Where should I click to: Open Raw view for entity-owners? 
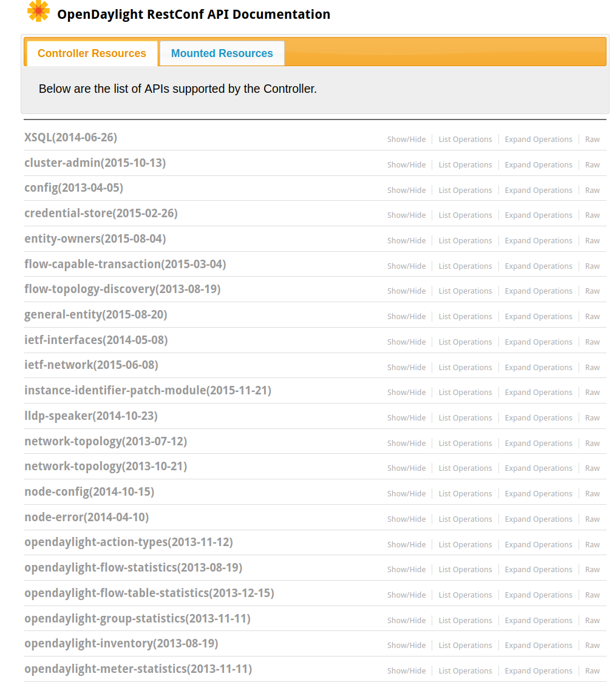point(593,241)
